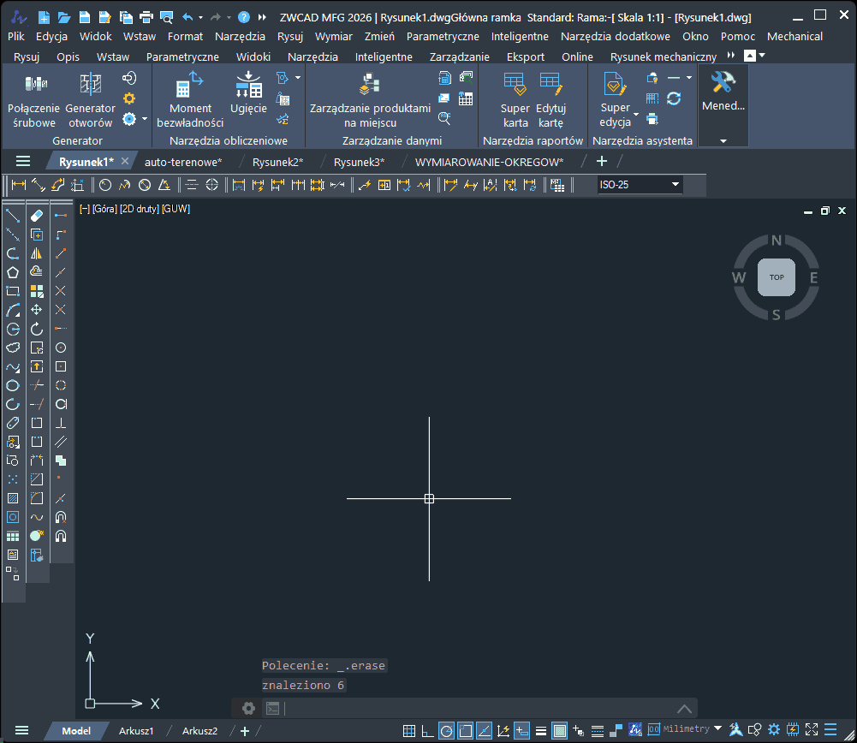Click the Save icon in quick access toolbar
857x743 pixels.
pyautogui.click(x=85, y=17)
